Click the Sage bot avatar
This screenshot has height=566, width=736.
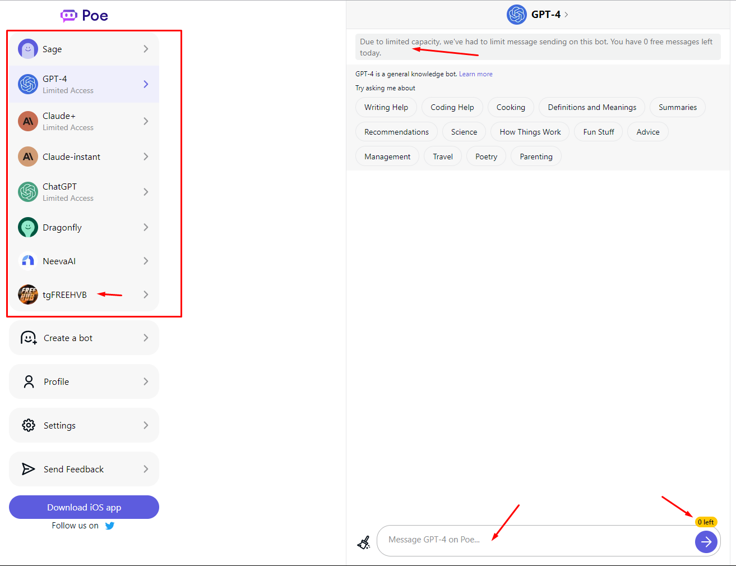[27, 49]
